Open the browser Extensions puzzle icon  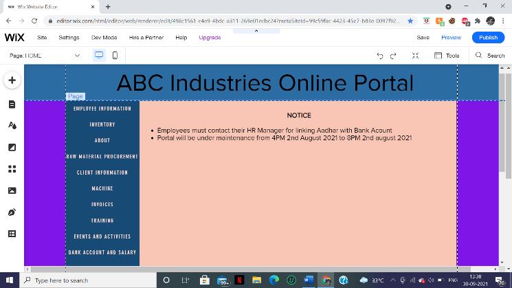click(478, 21)
